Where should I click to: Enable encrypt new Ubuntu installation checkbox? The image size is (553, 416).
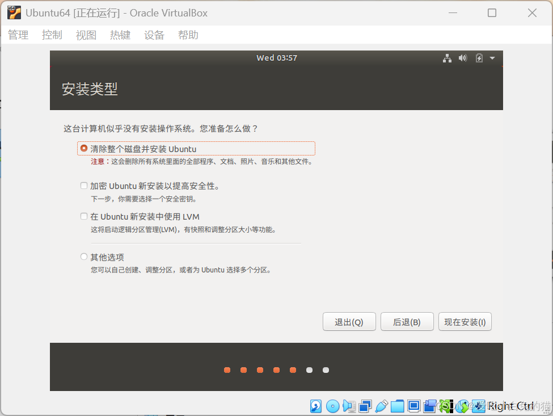(83, 186)
